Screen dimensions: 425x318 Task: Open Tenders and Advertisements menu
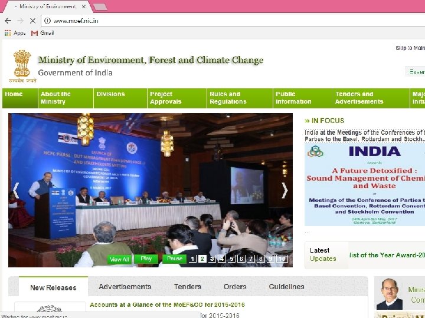click(x=371, y=98)
